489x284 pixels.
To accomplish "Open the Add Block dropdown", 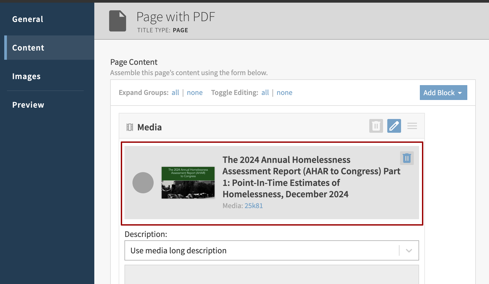I will [x=443, y=93].
